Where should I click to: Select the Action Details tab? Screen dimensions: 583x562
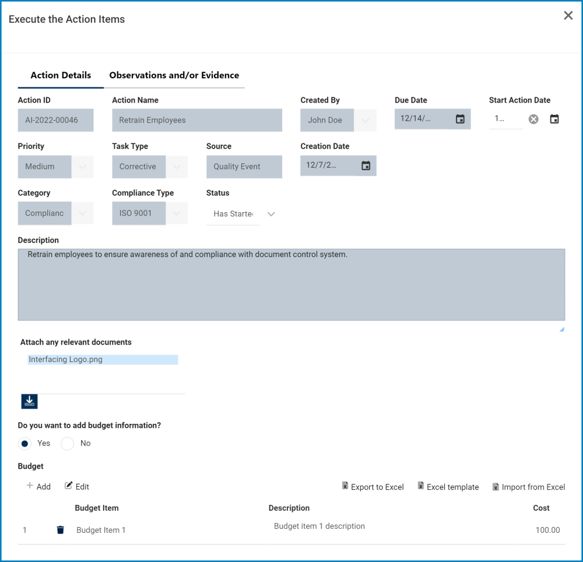61,75
